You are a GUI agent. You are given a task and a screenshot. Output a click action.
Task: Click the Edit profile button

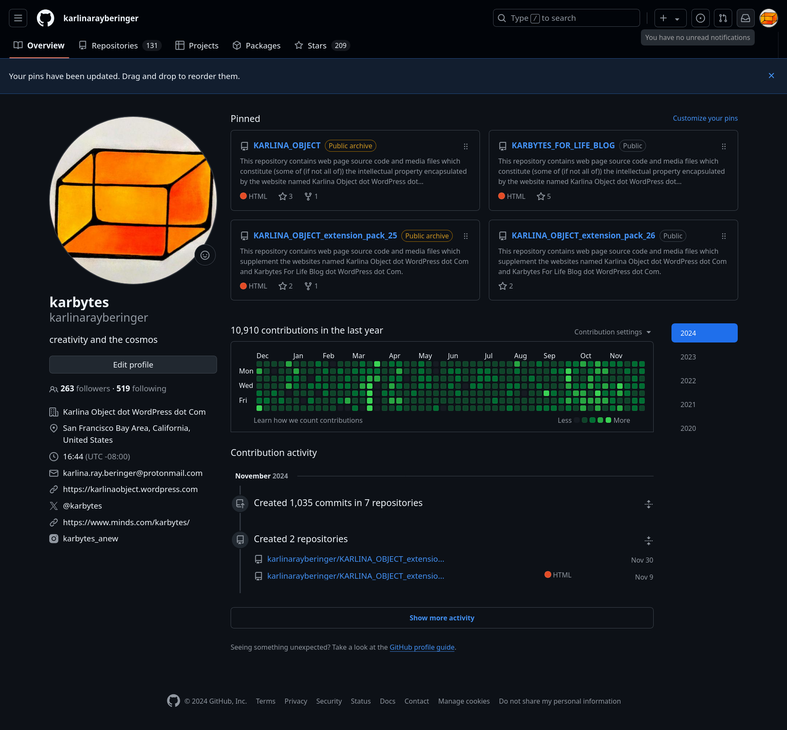pos(133,365)
